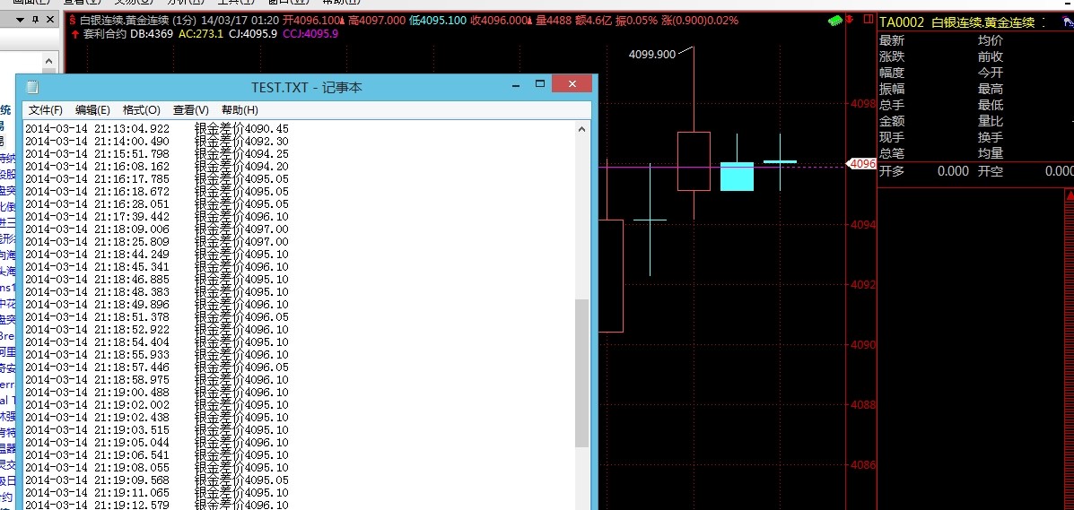The height and width of the screenshot is (510, 1074).
Task: Click the red icon right of the green chip
Action: click(849, 20)
